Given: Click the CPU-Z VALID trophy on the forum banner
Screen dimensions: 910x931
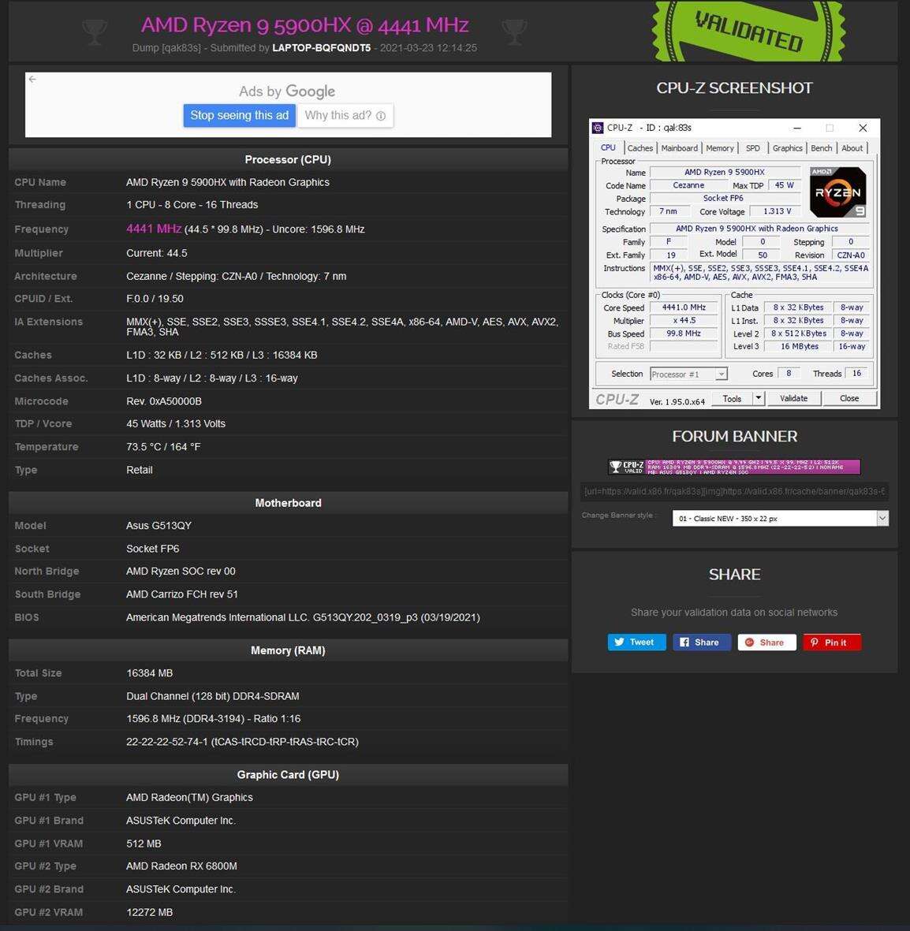Looking at the screenshot, I should click(616, 466).
